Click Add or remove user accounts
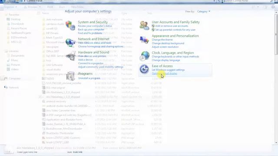Viewport: 278px width, 156px height. [x=172, y=26]
